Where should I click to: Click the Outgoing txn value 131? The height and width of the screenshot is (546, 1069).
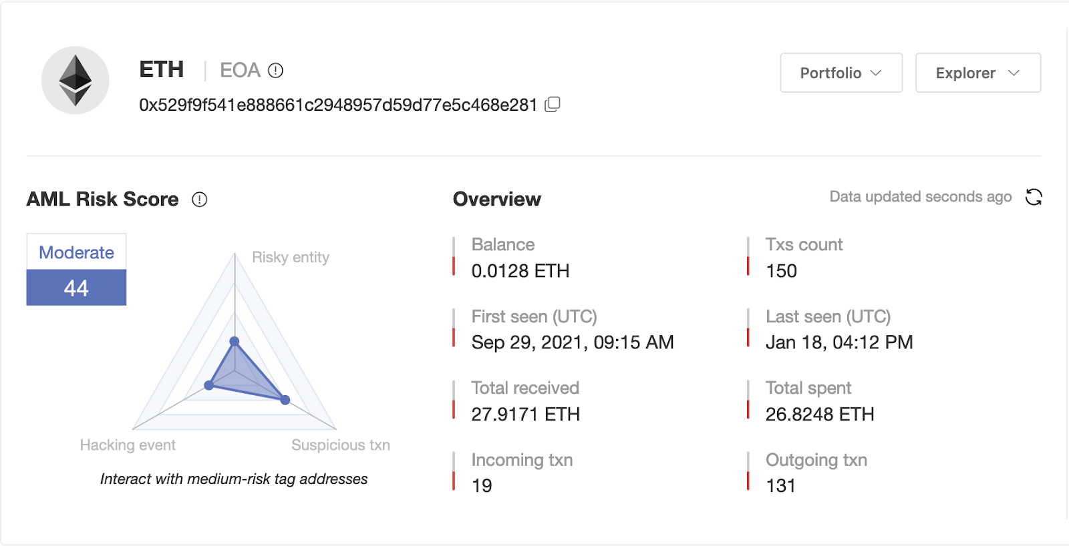click(x=780, y=486)
